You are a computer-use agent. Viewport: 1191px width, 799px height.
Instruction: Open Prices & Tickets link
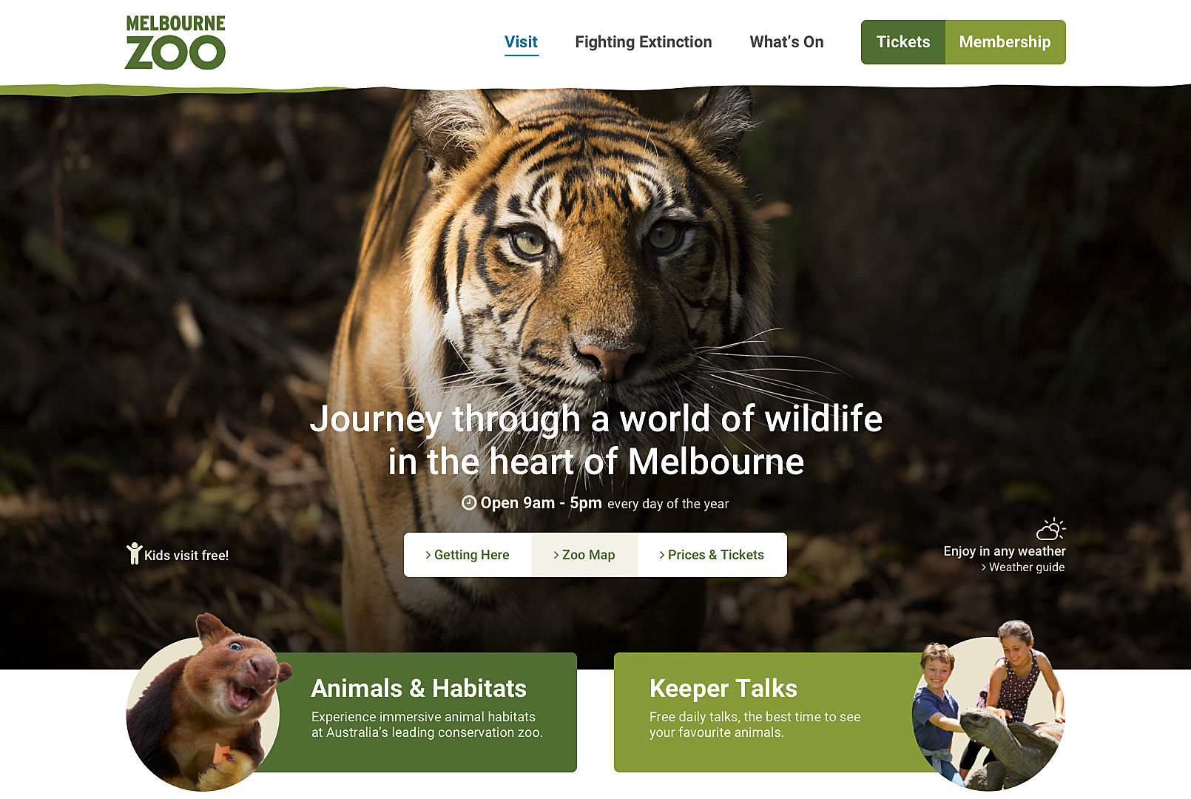712,555
